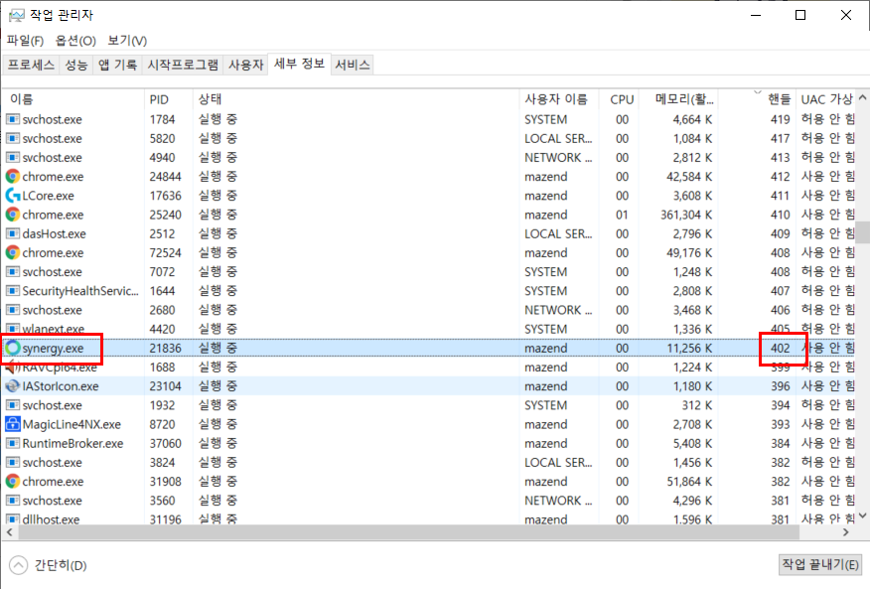Click the icon of svchost.exe PID 5820

click(13, 138)
